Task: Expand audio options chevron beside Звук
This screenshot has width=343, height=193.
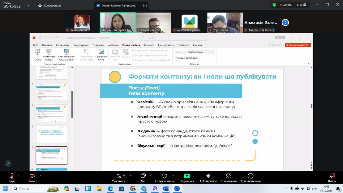Action: point(19,176)
